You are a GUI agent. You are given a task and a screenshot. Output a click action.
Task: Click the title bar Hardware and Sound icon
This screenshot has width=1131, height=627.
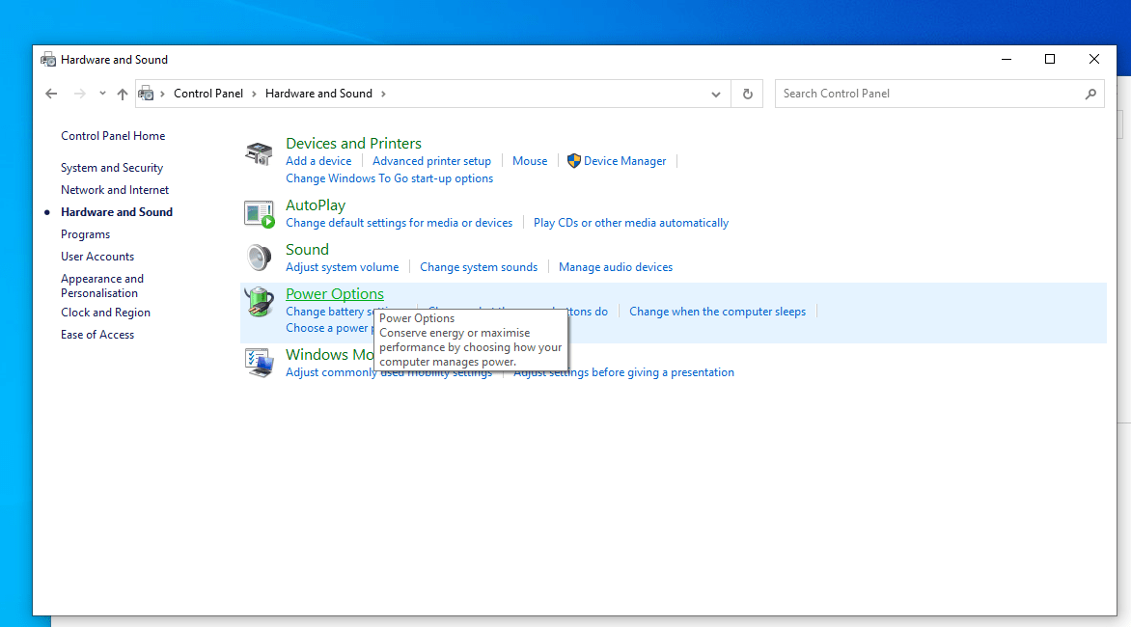pos(48,59)
